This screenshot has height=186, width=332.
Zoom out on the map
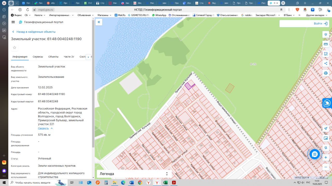326,167
